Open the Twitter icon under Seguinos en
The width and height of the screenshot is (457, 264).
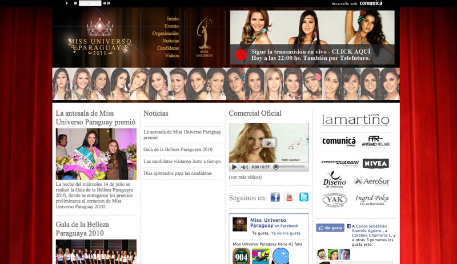pyautogui.click(x=304, y=197)
